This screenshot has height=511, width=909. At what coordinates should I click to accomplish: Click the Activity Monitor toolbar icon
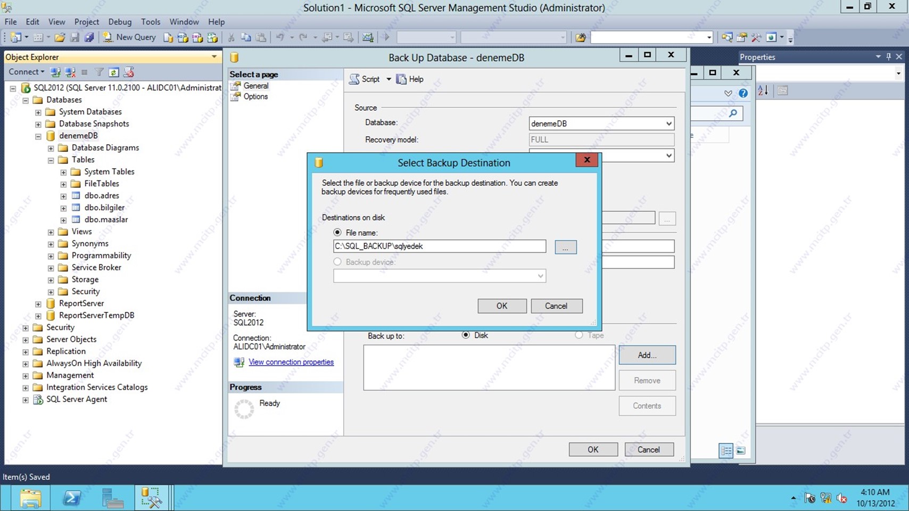(368, 37)
